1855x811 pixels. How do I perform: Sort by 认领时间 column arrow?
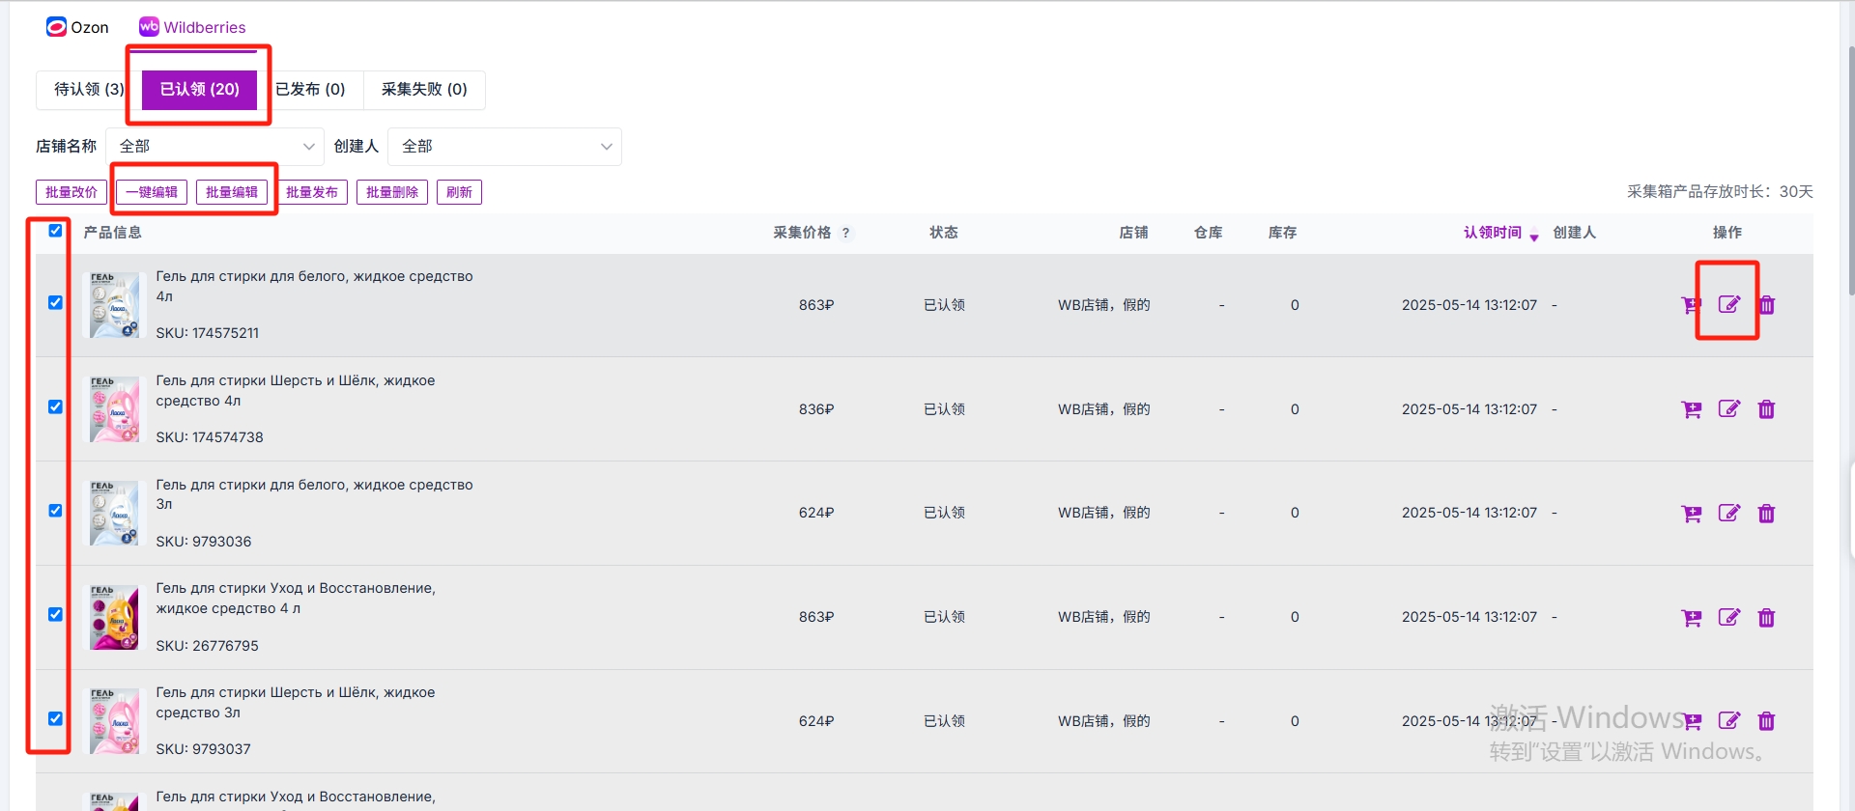click(x=1534, y=237)
